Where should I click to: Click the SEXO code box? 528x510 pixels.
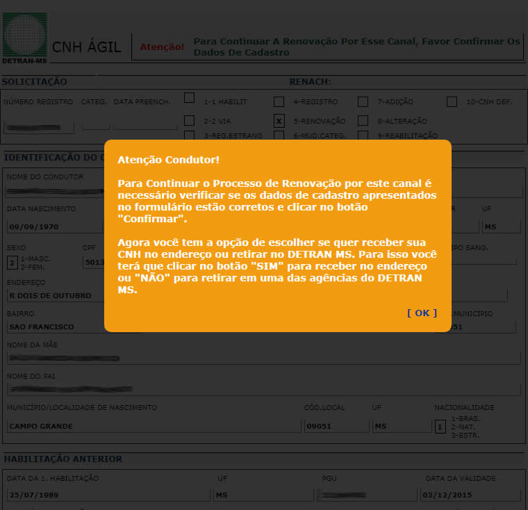click(x=12, y=263)
